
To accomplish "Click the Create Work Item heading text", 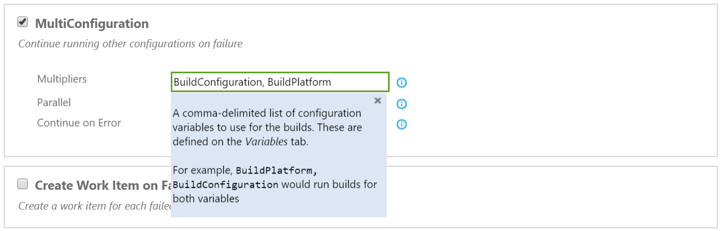I will coord(102,185).
